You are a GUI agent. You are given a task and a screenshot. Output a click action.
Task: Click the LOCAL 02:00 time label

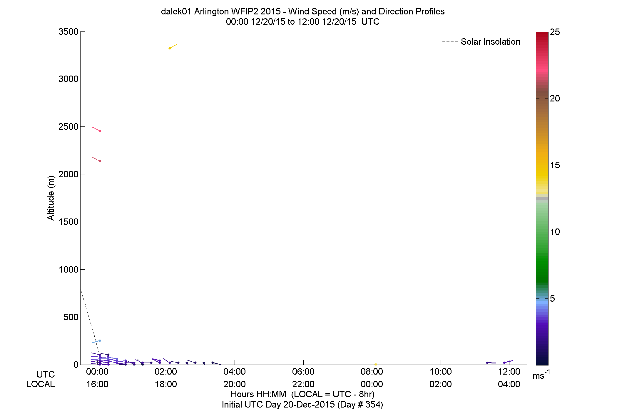441,384
